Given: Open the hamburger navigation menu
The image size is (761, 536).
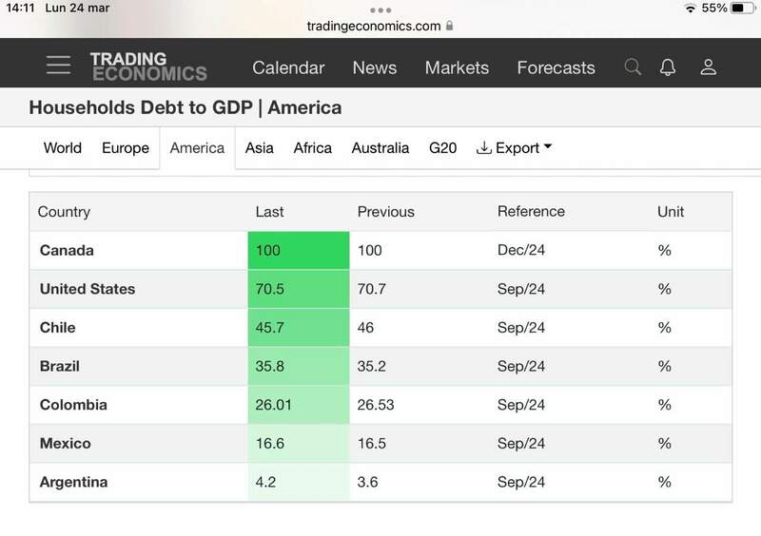Looking at the screenshot, I should pyautogui.click(x=58, y=66).
